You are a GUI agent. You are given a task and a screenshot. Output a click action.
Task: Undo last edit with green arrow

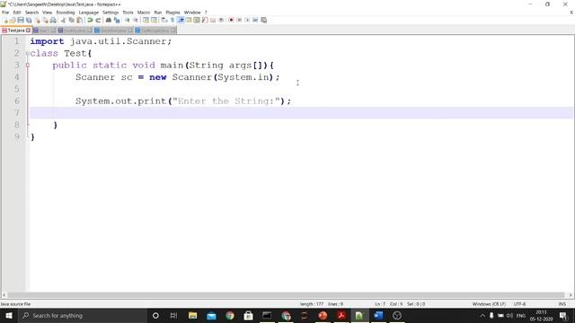tap(90, 20)
